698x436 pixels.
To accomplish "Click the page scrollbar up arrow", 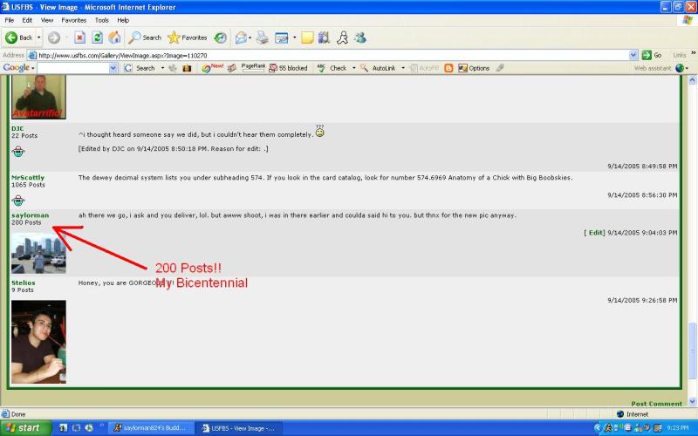I will pyautogui.click(x=692, y=80).
